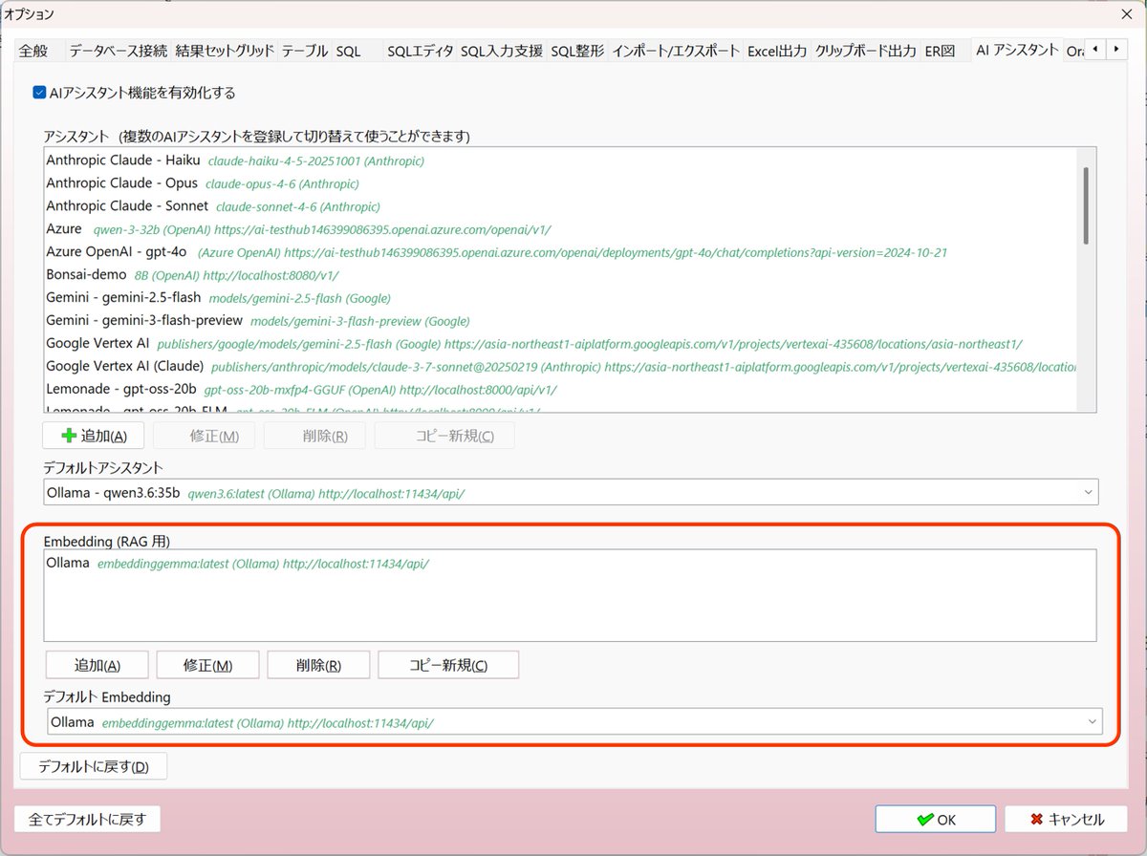Open the デフォルト Embedding dropdown

(574, 721)
